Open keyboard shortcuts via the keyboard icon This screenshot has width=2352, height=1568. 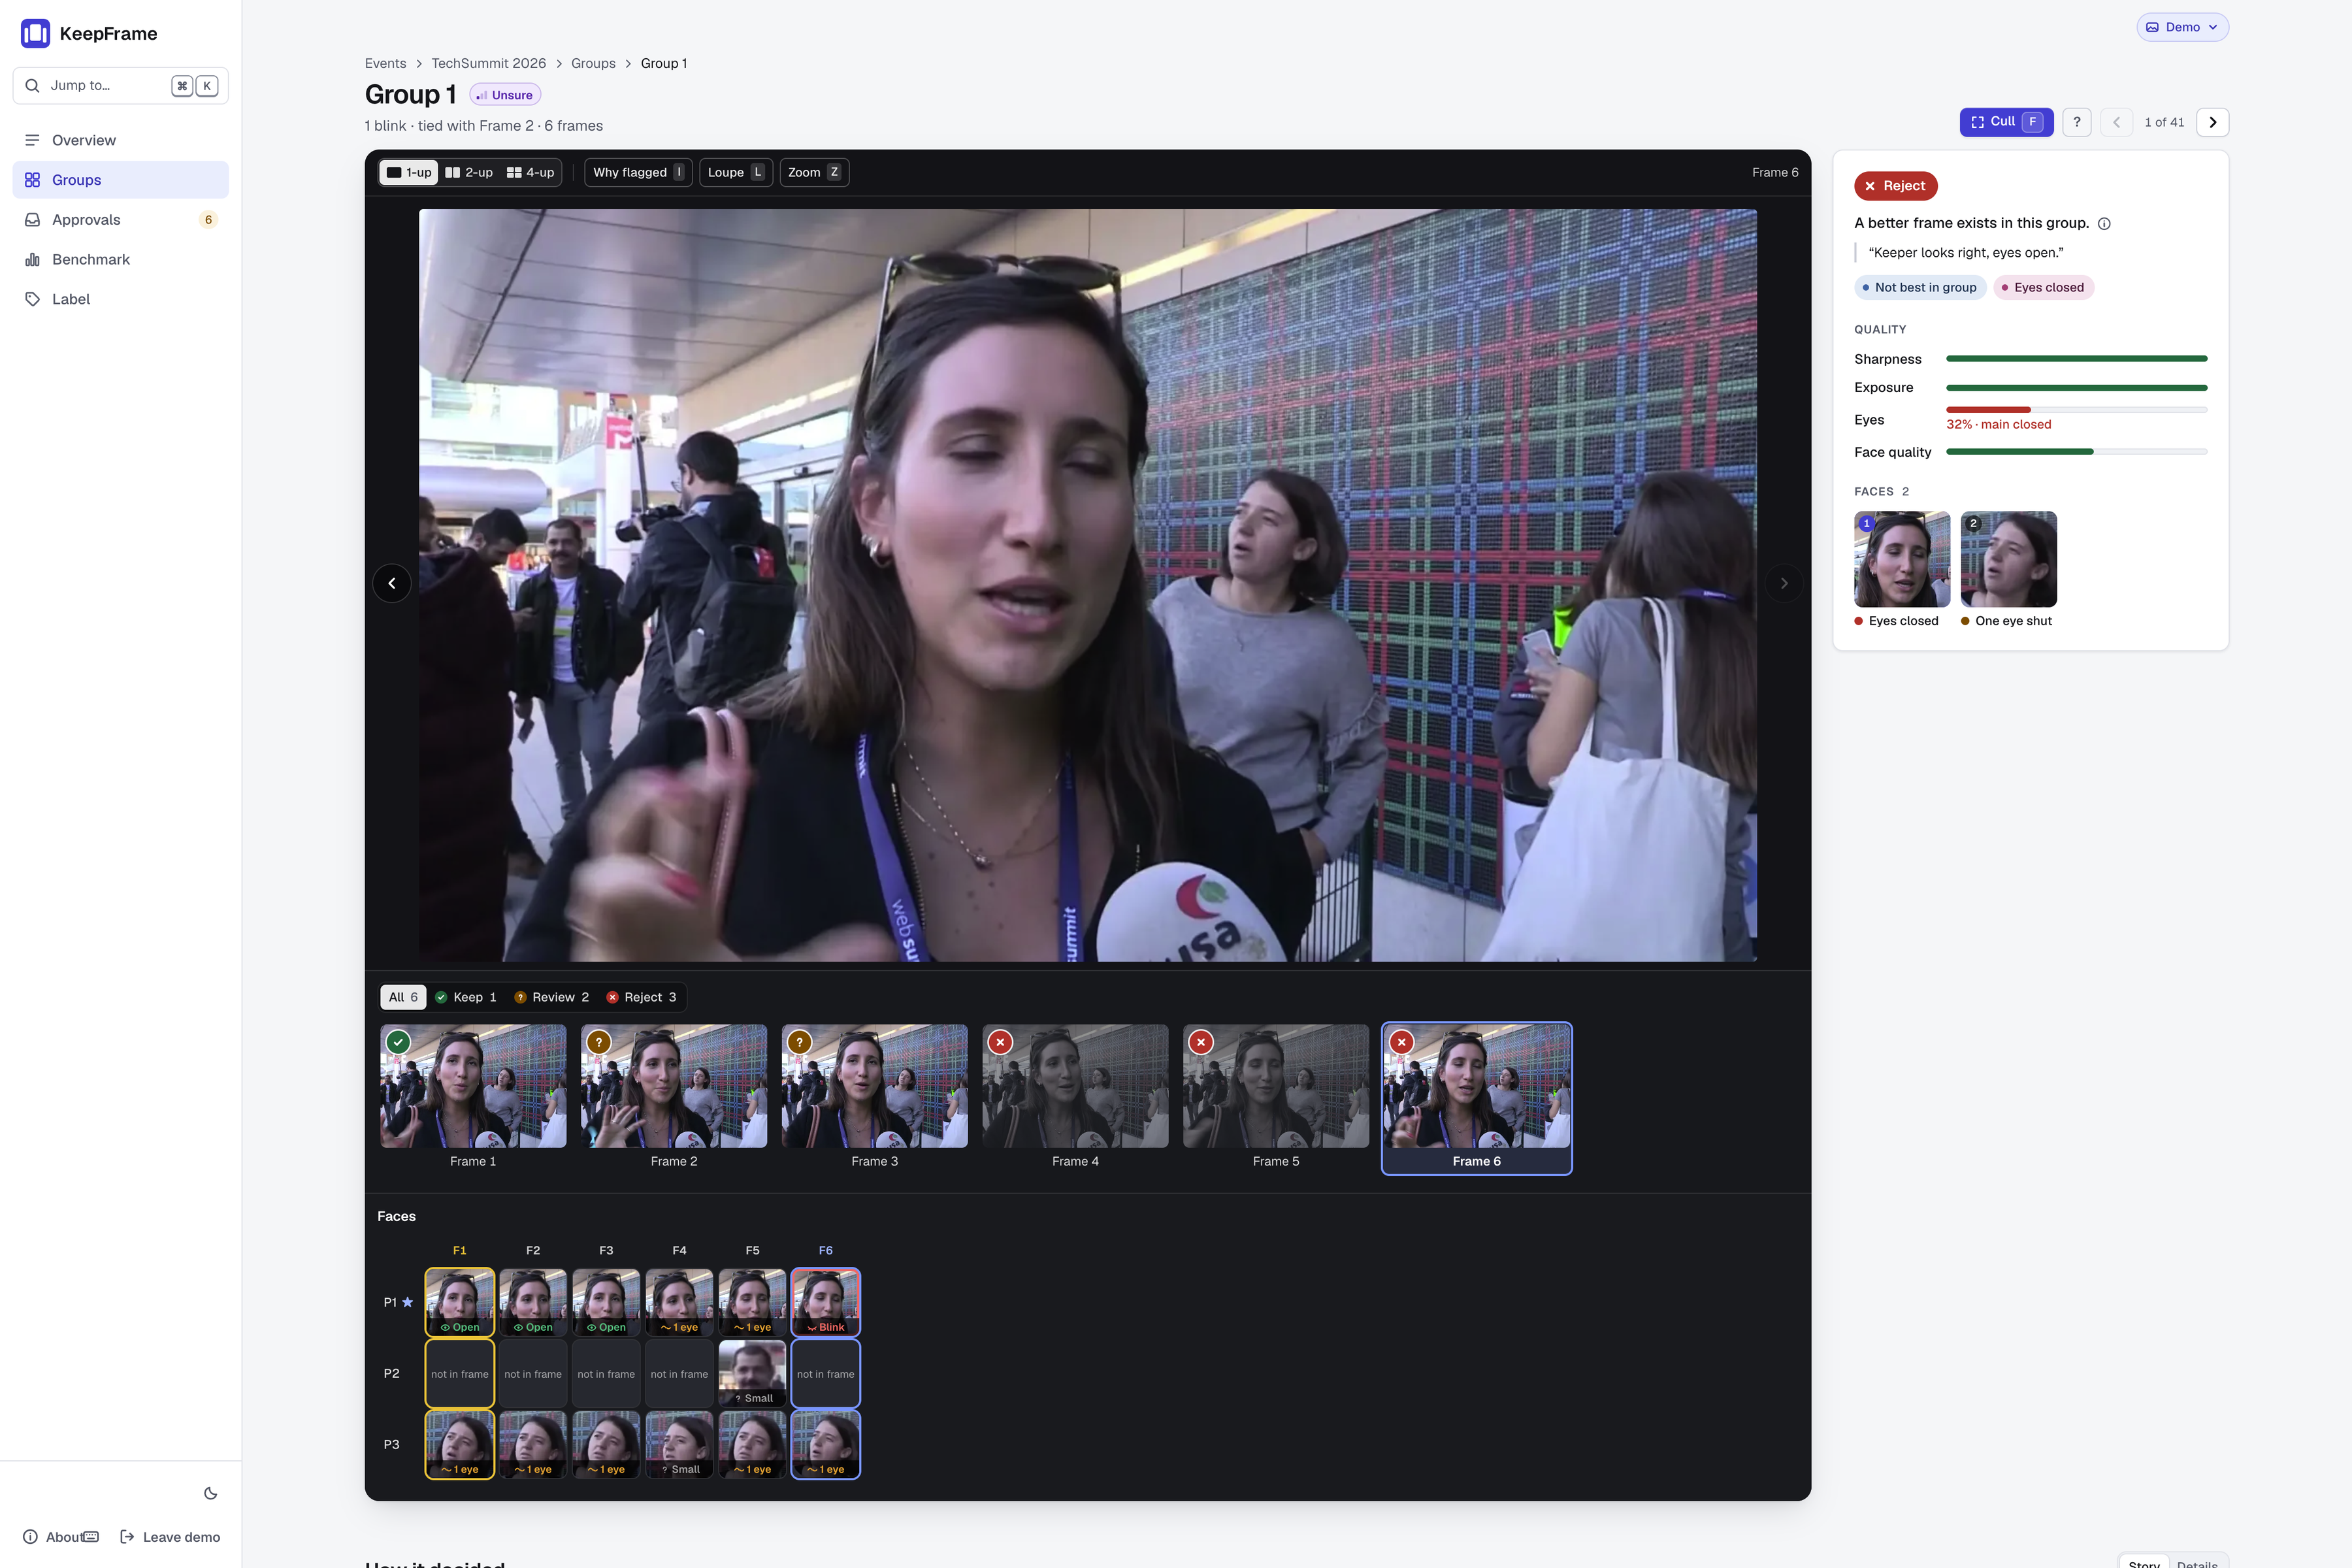tap(91, 1537)
